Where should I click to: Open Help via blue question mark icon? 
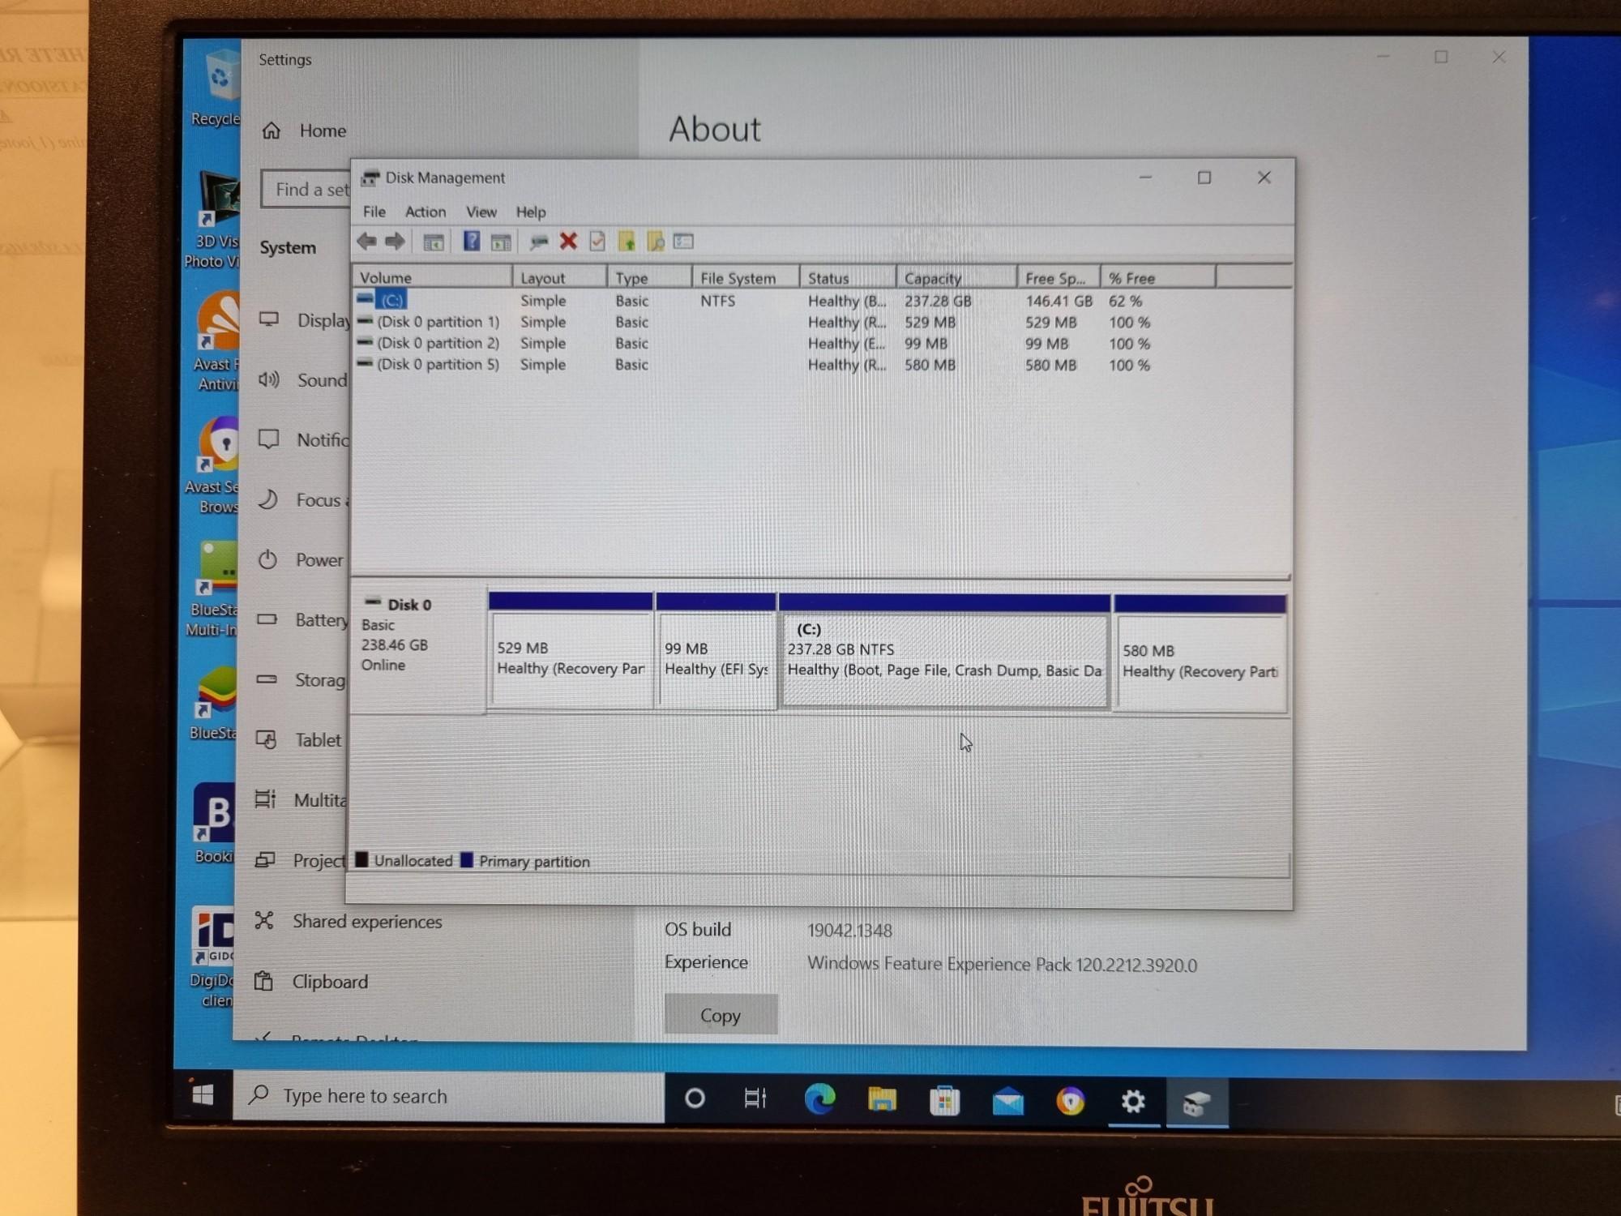point(472,241)
